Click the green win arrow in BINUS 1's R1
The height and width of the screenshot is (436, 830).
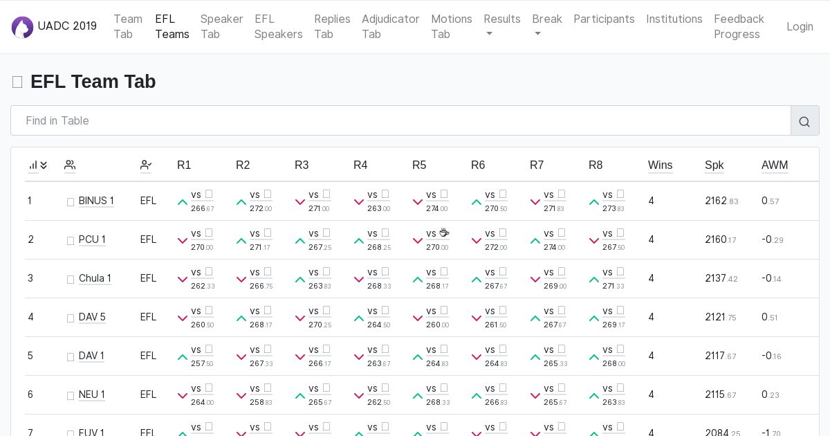coord(183,202)
